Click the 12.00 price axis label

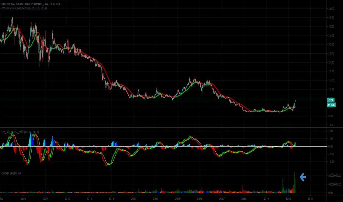(x=331, y=89)
